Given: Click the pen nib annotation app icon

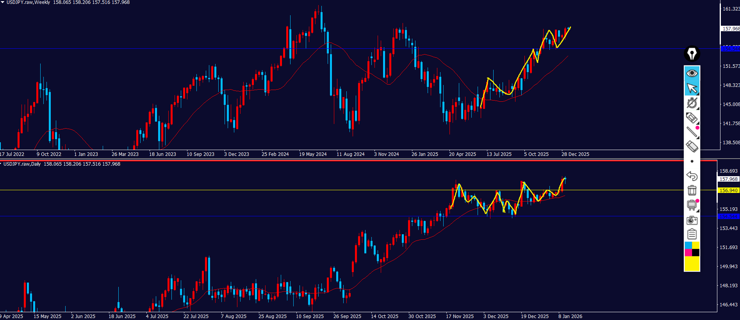Looking at the screenshot, I should click(x=692, y=54).
